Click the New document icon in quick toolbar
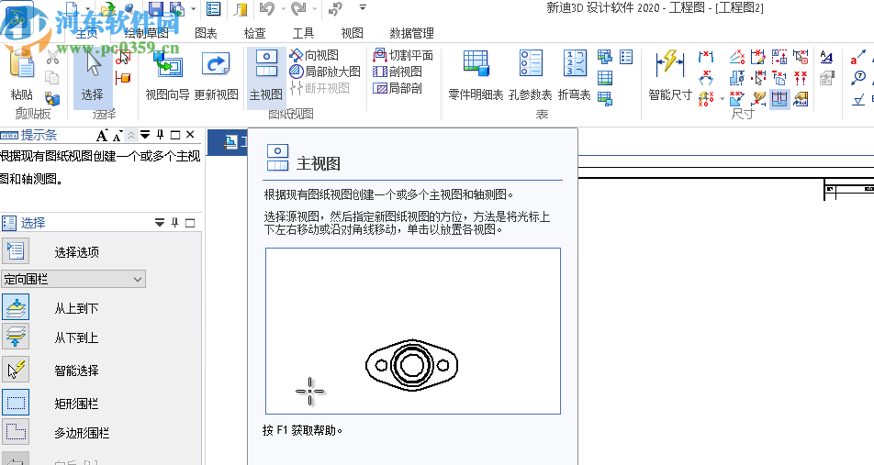Image resolution: width=874 pixels, height=465 pixels. tap(72, 8)
